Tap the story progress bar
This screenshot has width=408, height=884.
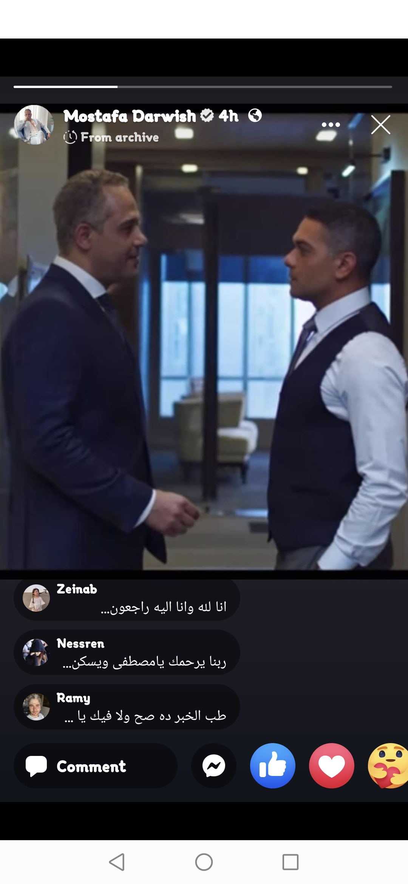pyautogui.click(x=203, y=87)
